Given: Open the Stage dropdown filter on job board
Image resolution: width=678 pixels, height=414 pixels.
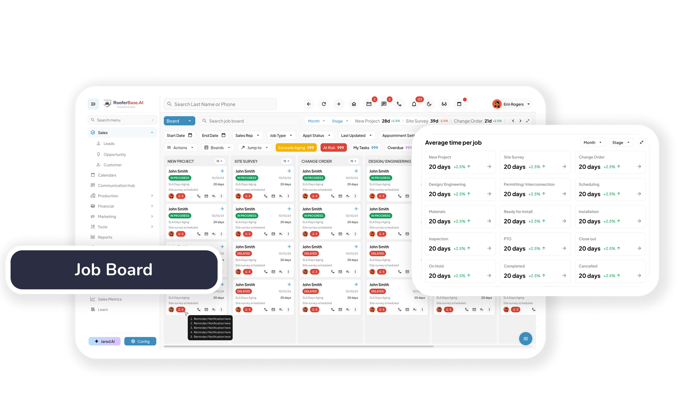Looking at the screenshot, I should (339, 121).
